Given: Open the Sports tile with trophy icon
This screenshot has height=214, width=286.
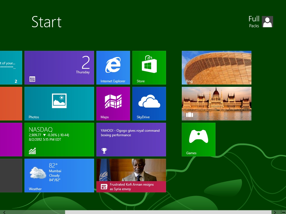Looking at the screenshot, I should (131, 140).
